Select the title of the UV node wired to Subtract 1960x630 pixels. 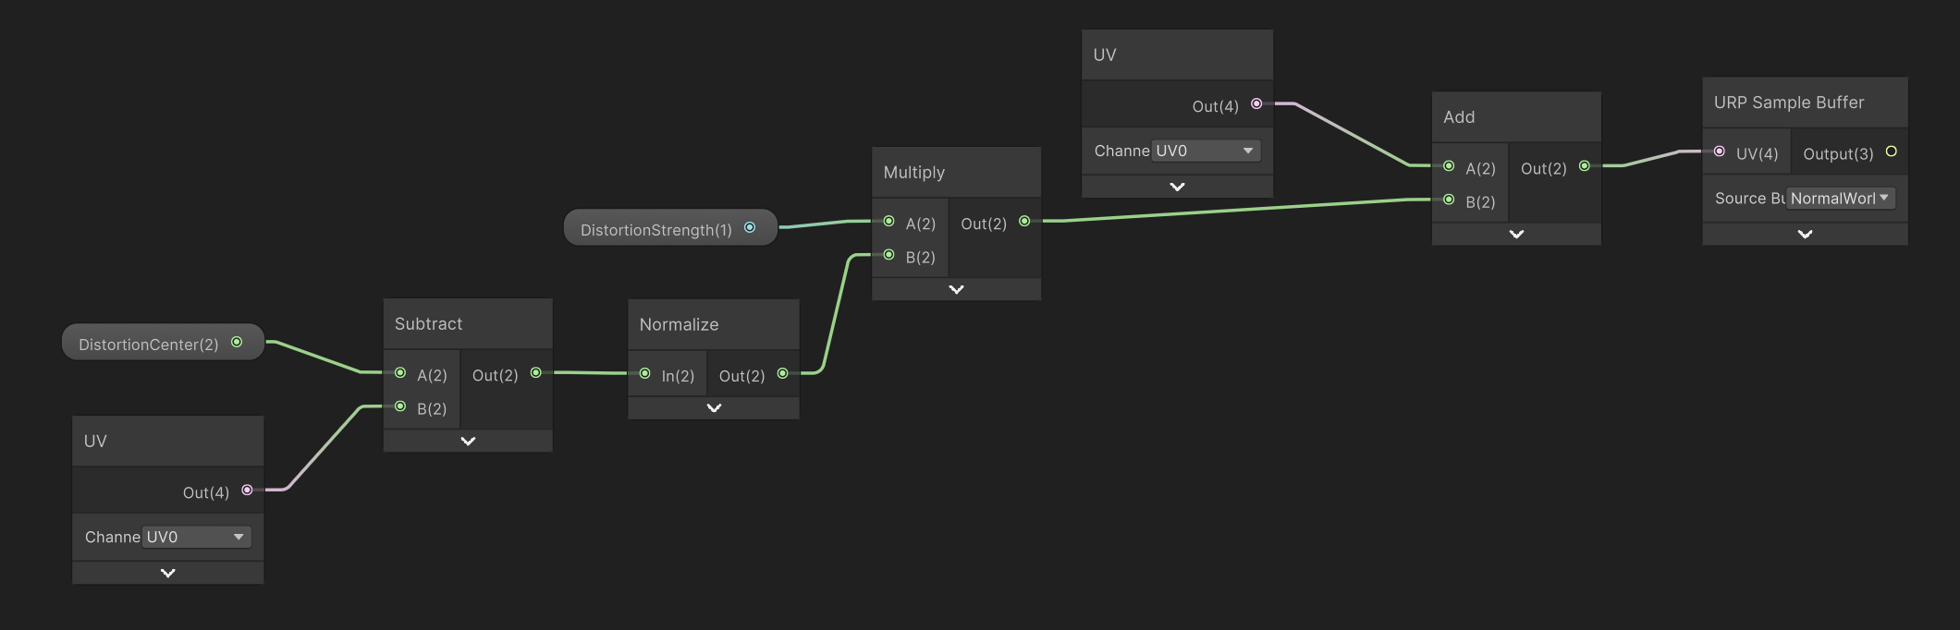[x=95, y=442]
